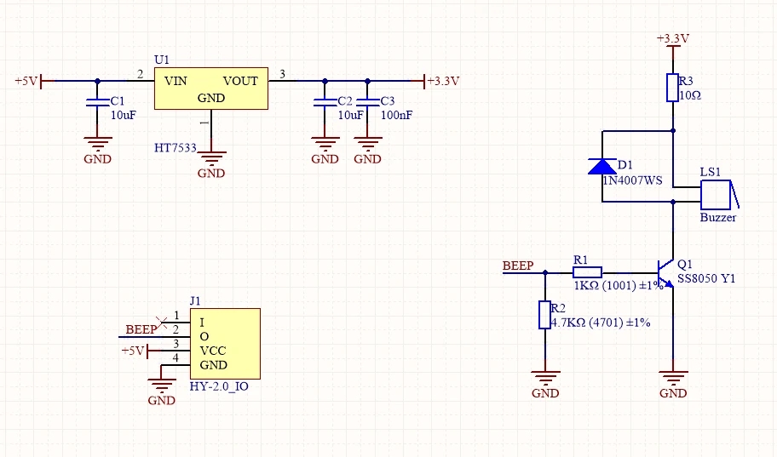This screenshot has height=457, width=777.
Task: Click the +3.3V power port above R3
Action: (672, 40)
